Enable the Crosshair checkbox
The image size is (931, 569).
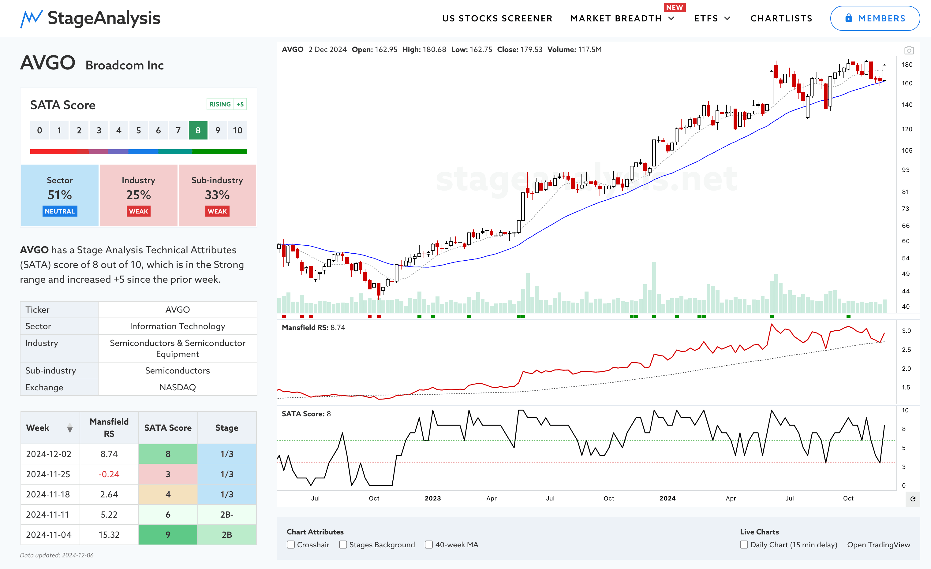click(290, 545)
